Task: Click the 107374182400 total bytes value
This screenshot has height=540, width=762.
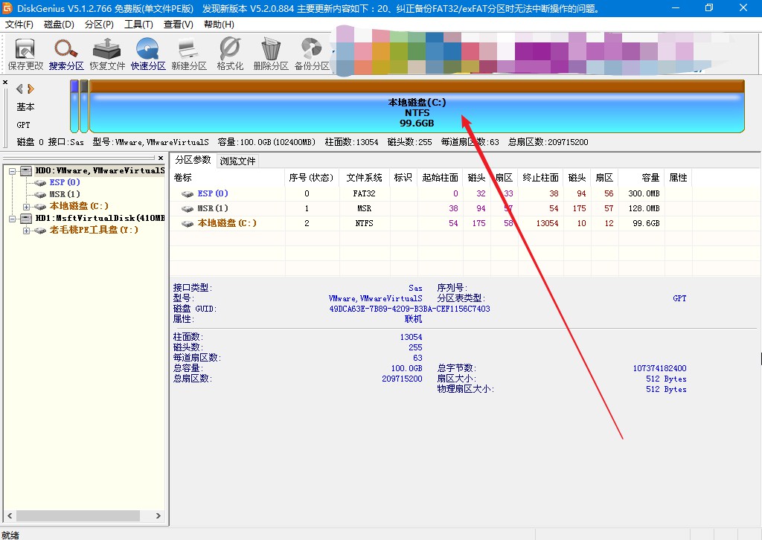Action: [x=659, y=368]
